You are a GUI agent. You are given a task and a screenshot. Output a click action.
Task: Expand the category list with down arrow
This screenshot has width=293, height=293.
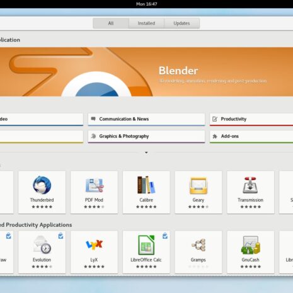pyautogui.click(x=146, y=152)
